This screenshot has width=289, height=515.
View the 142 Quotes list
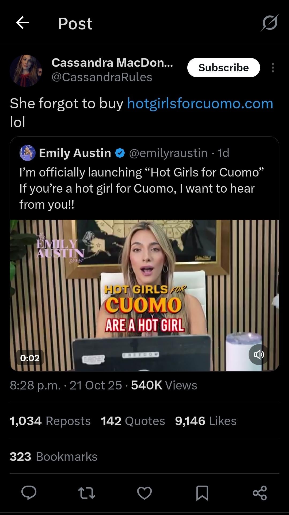[133, 421]
